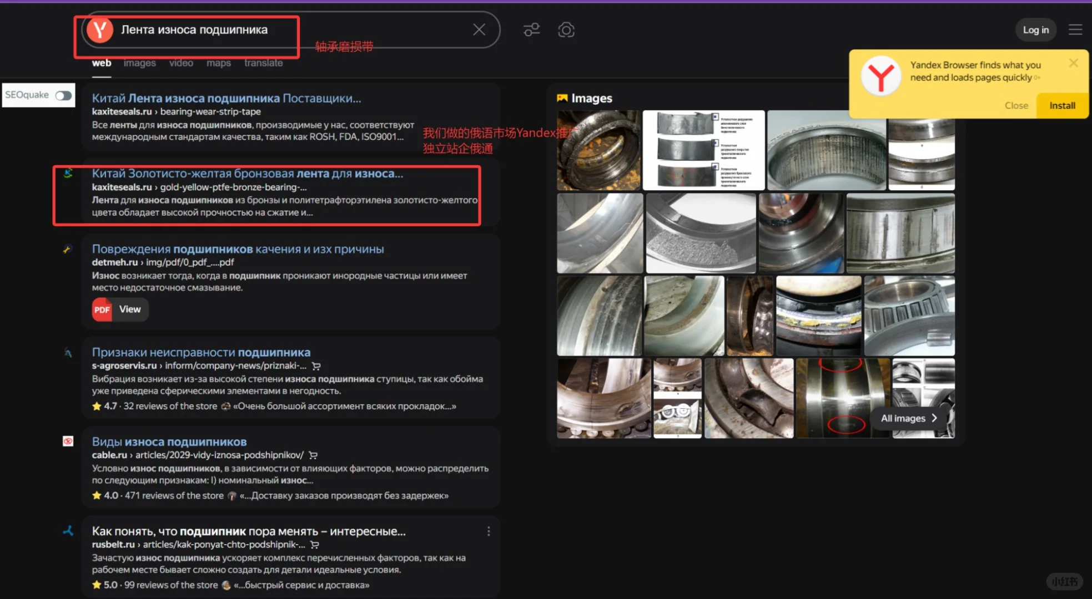Open the hamburger menu

click(x=1075, y=30)
